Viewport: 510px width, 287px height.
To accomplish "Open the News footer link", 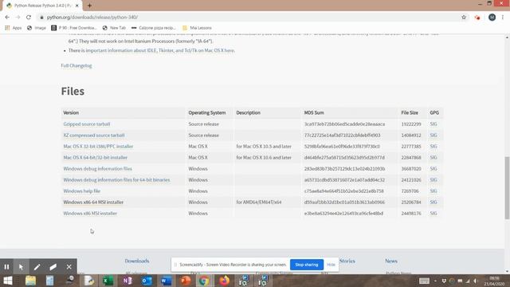I will (391, 261).
